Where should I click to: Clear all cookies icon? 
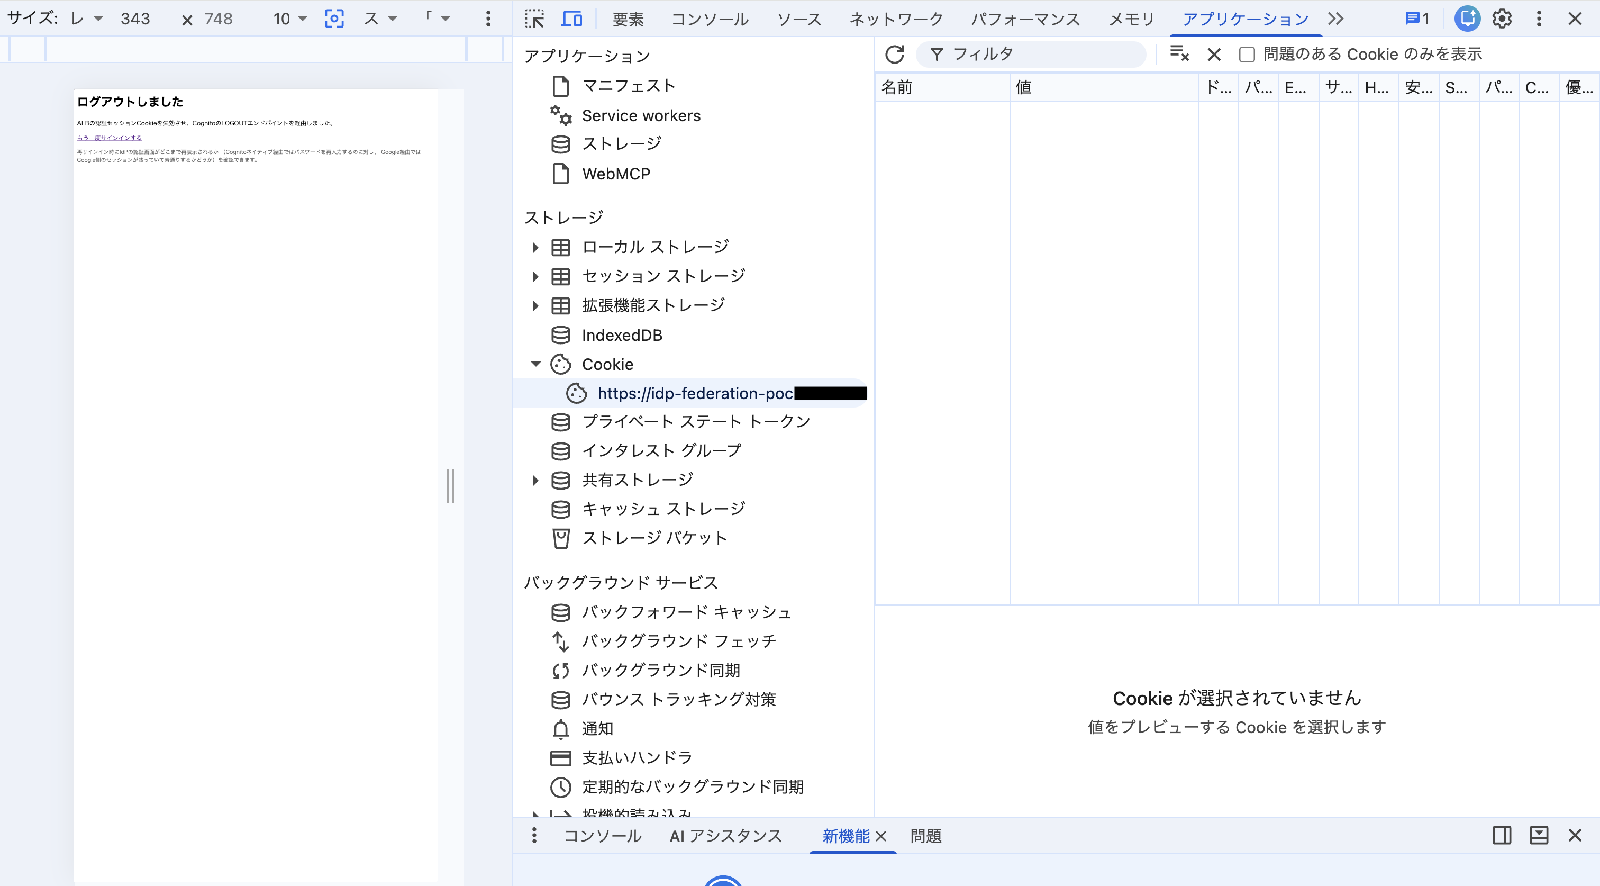point(1179,54)
